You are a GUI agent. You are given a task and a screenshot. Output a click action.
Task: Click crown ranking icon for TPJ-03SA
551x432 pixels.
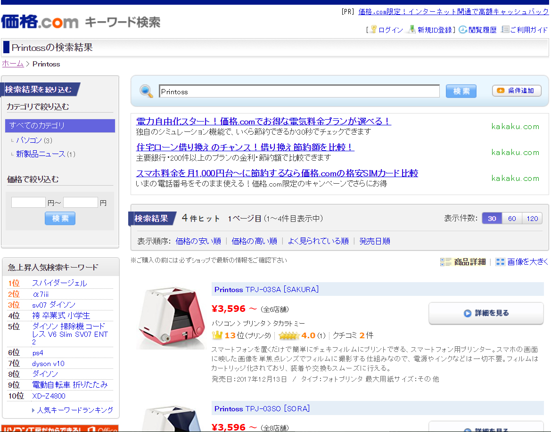217,335
